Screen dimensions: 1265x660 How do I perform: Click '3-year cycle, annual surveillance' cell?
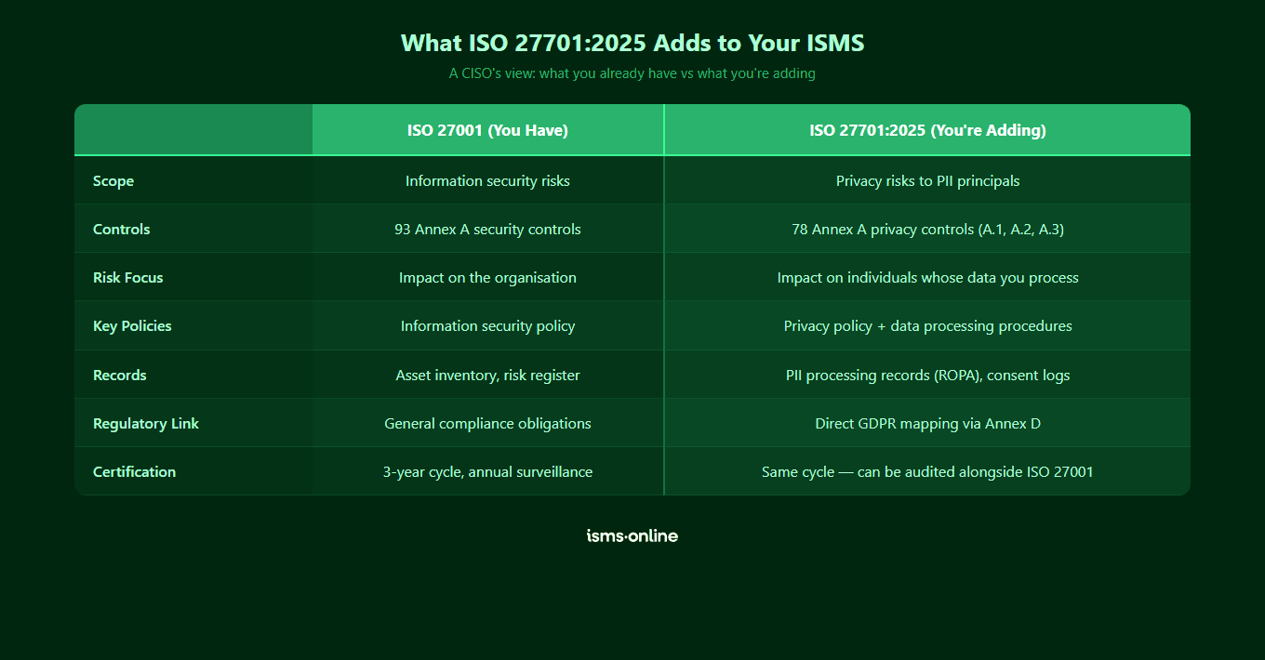(487, 471)
